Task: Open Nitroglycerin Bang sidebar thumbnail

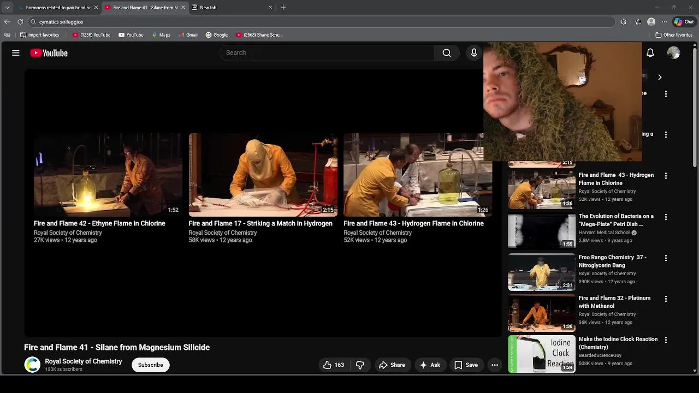Action: click(542, 272)
